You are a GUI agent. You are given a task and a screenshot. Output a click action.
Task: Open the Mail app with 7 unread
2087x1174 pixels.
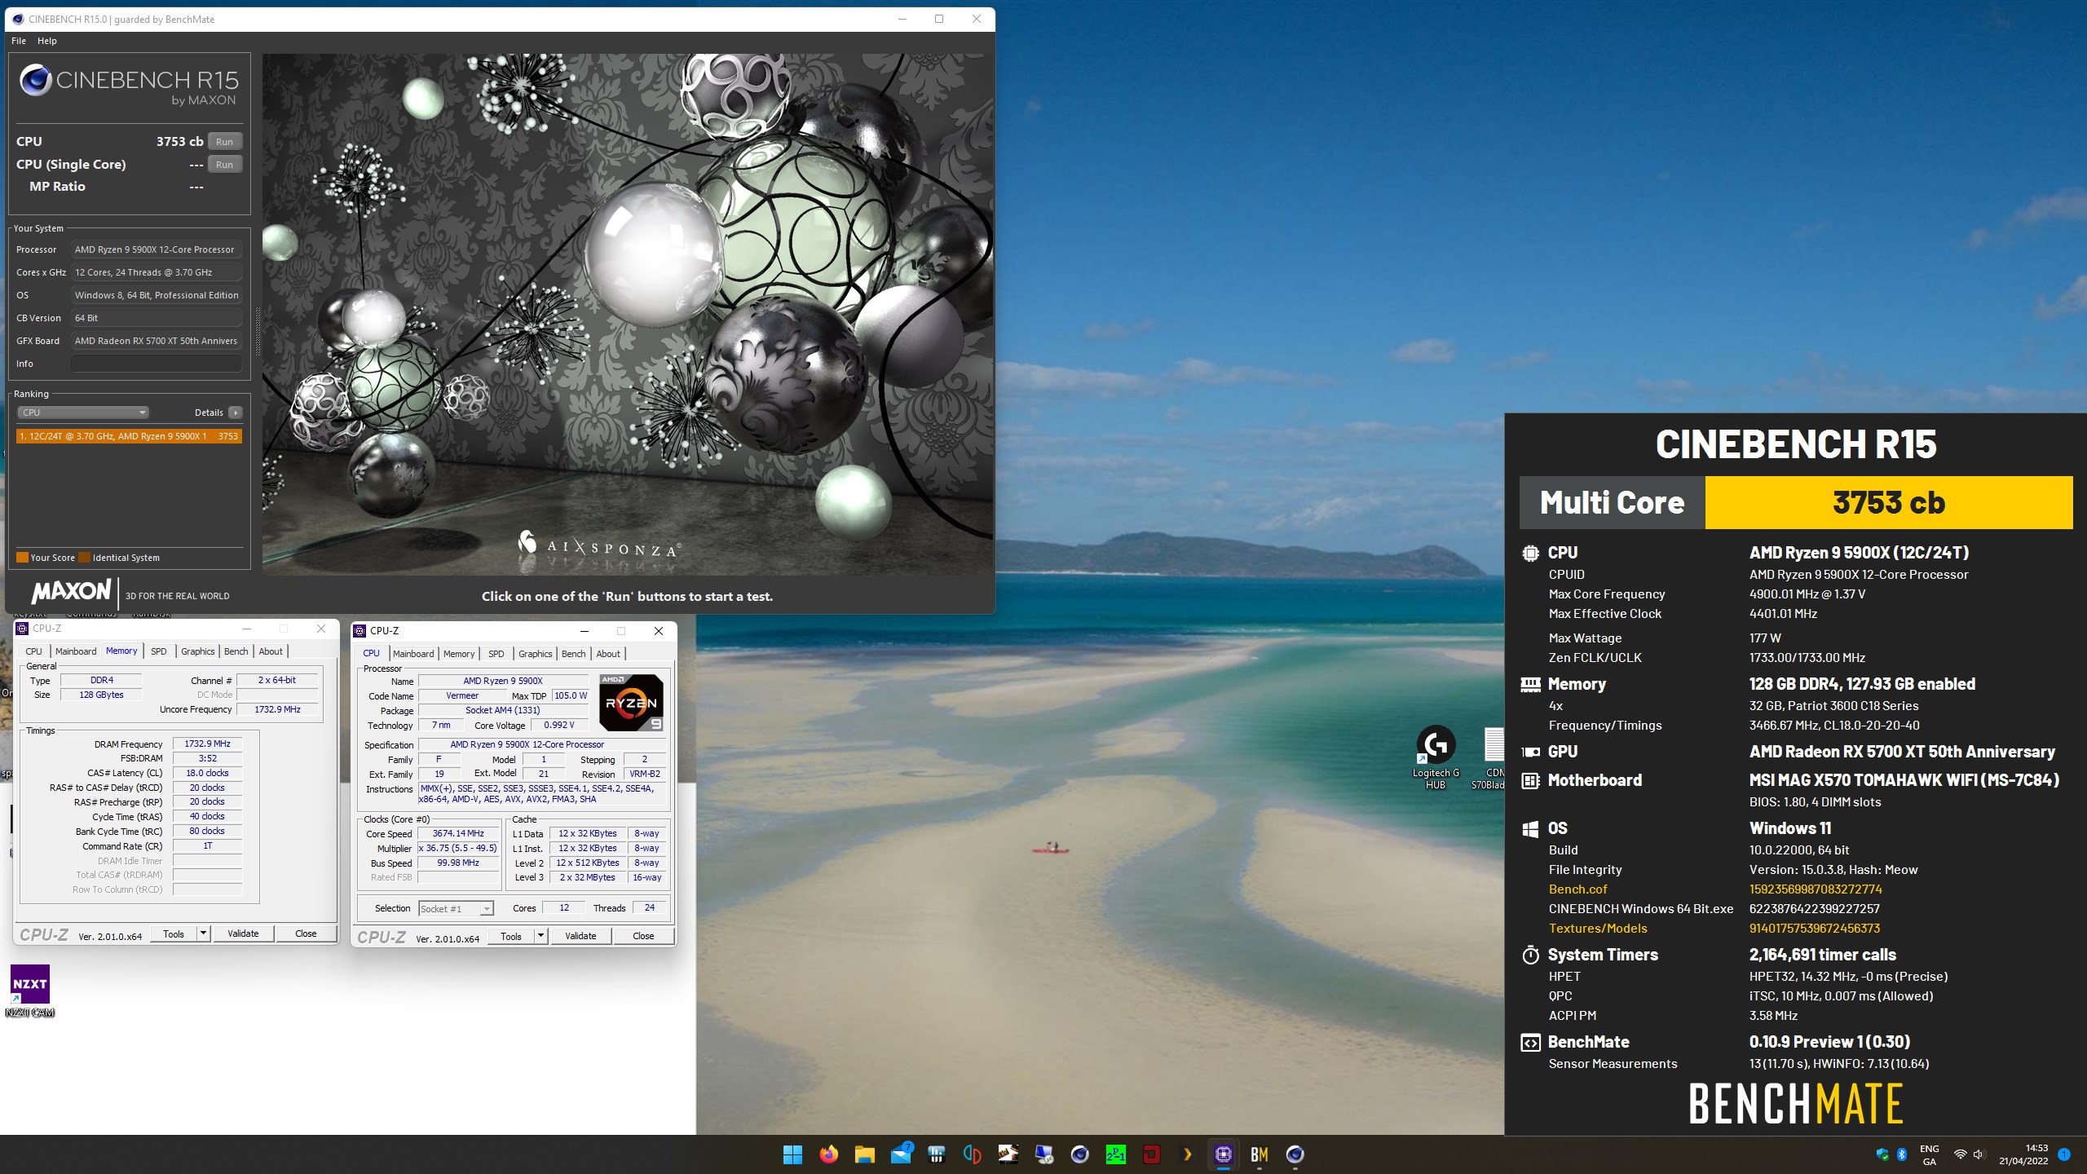coord(901,1154)
